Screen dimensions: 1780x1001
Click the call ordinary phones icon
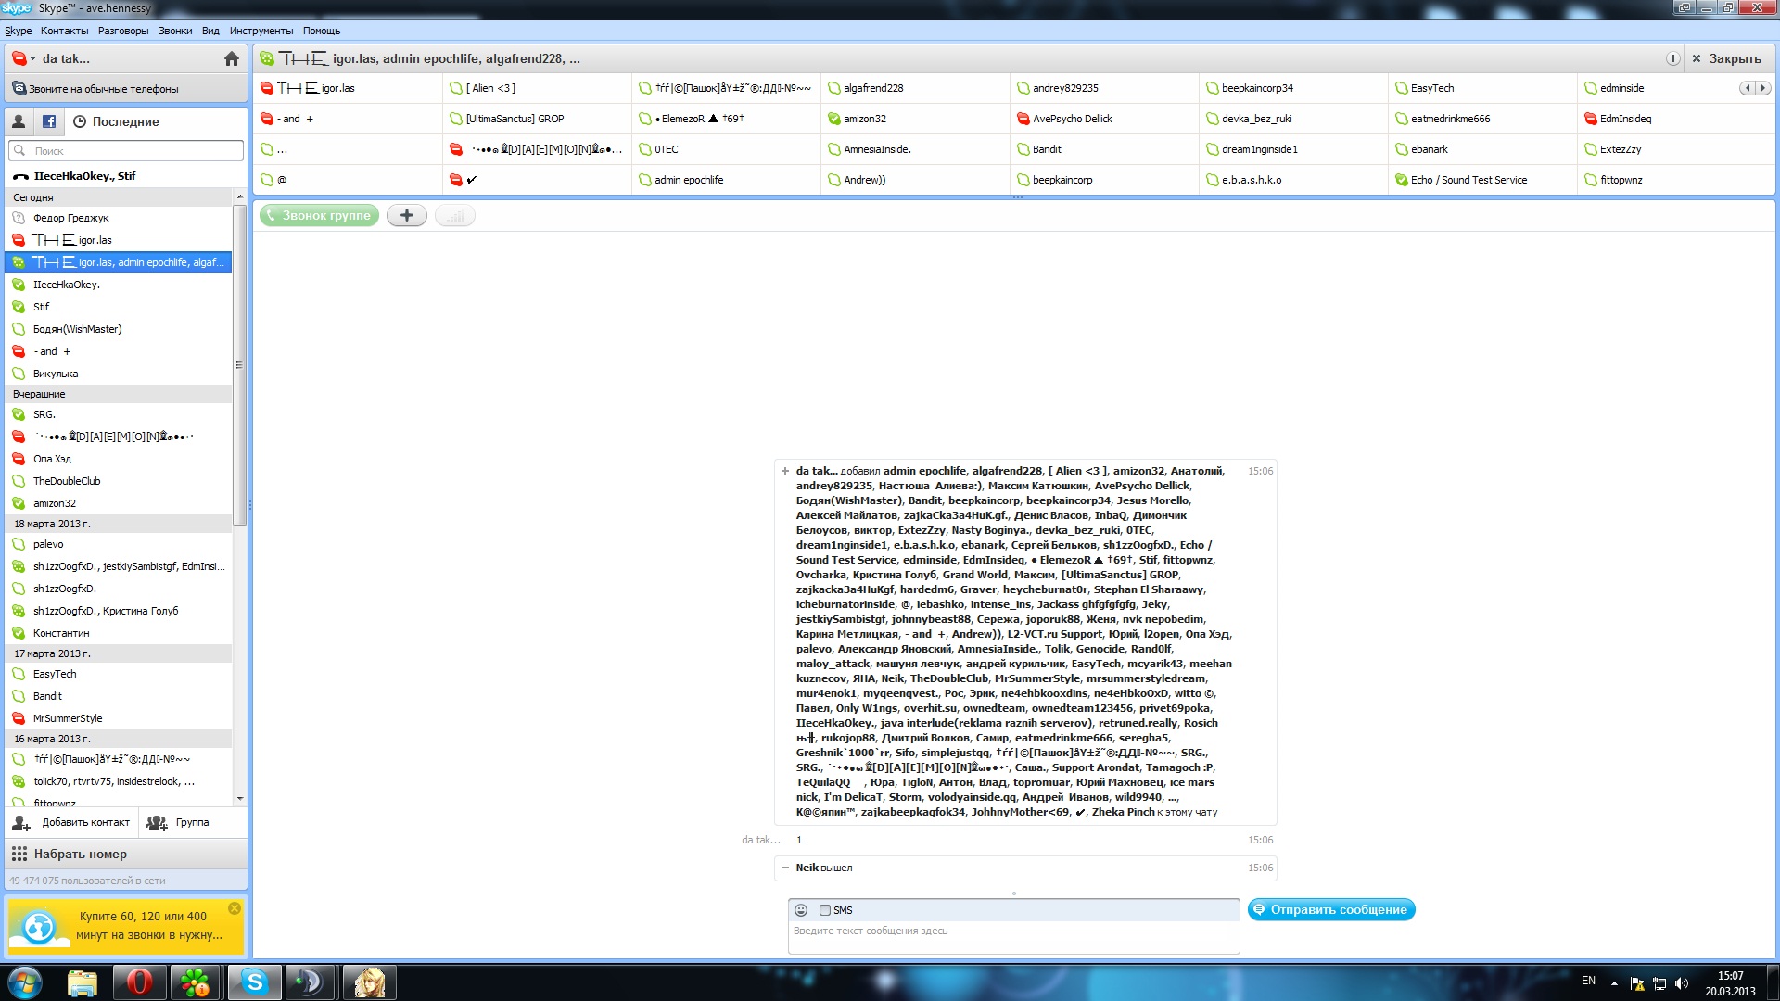tap(19, 89)
